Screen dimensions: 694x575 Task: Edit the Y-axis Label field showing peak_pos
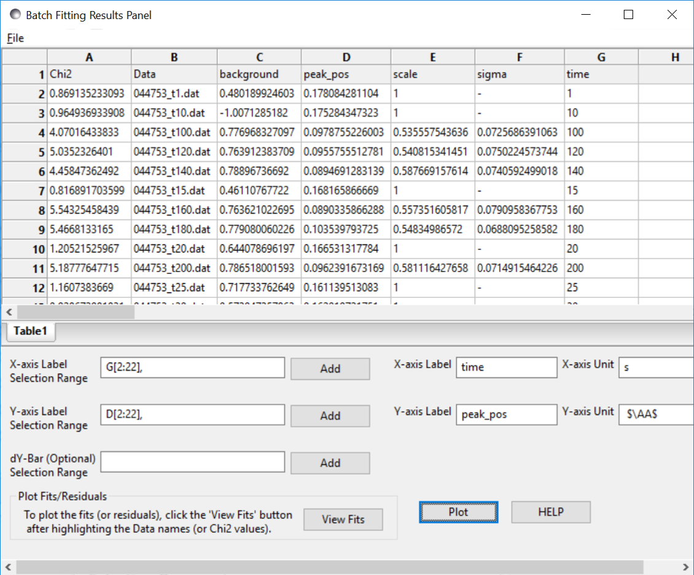[x=506, y=414]
